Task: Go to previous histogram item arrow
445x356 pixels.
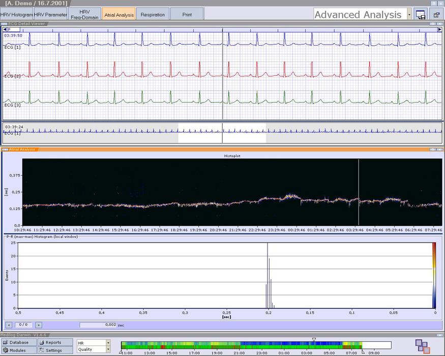Action: point(9,324)
